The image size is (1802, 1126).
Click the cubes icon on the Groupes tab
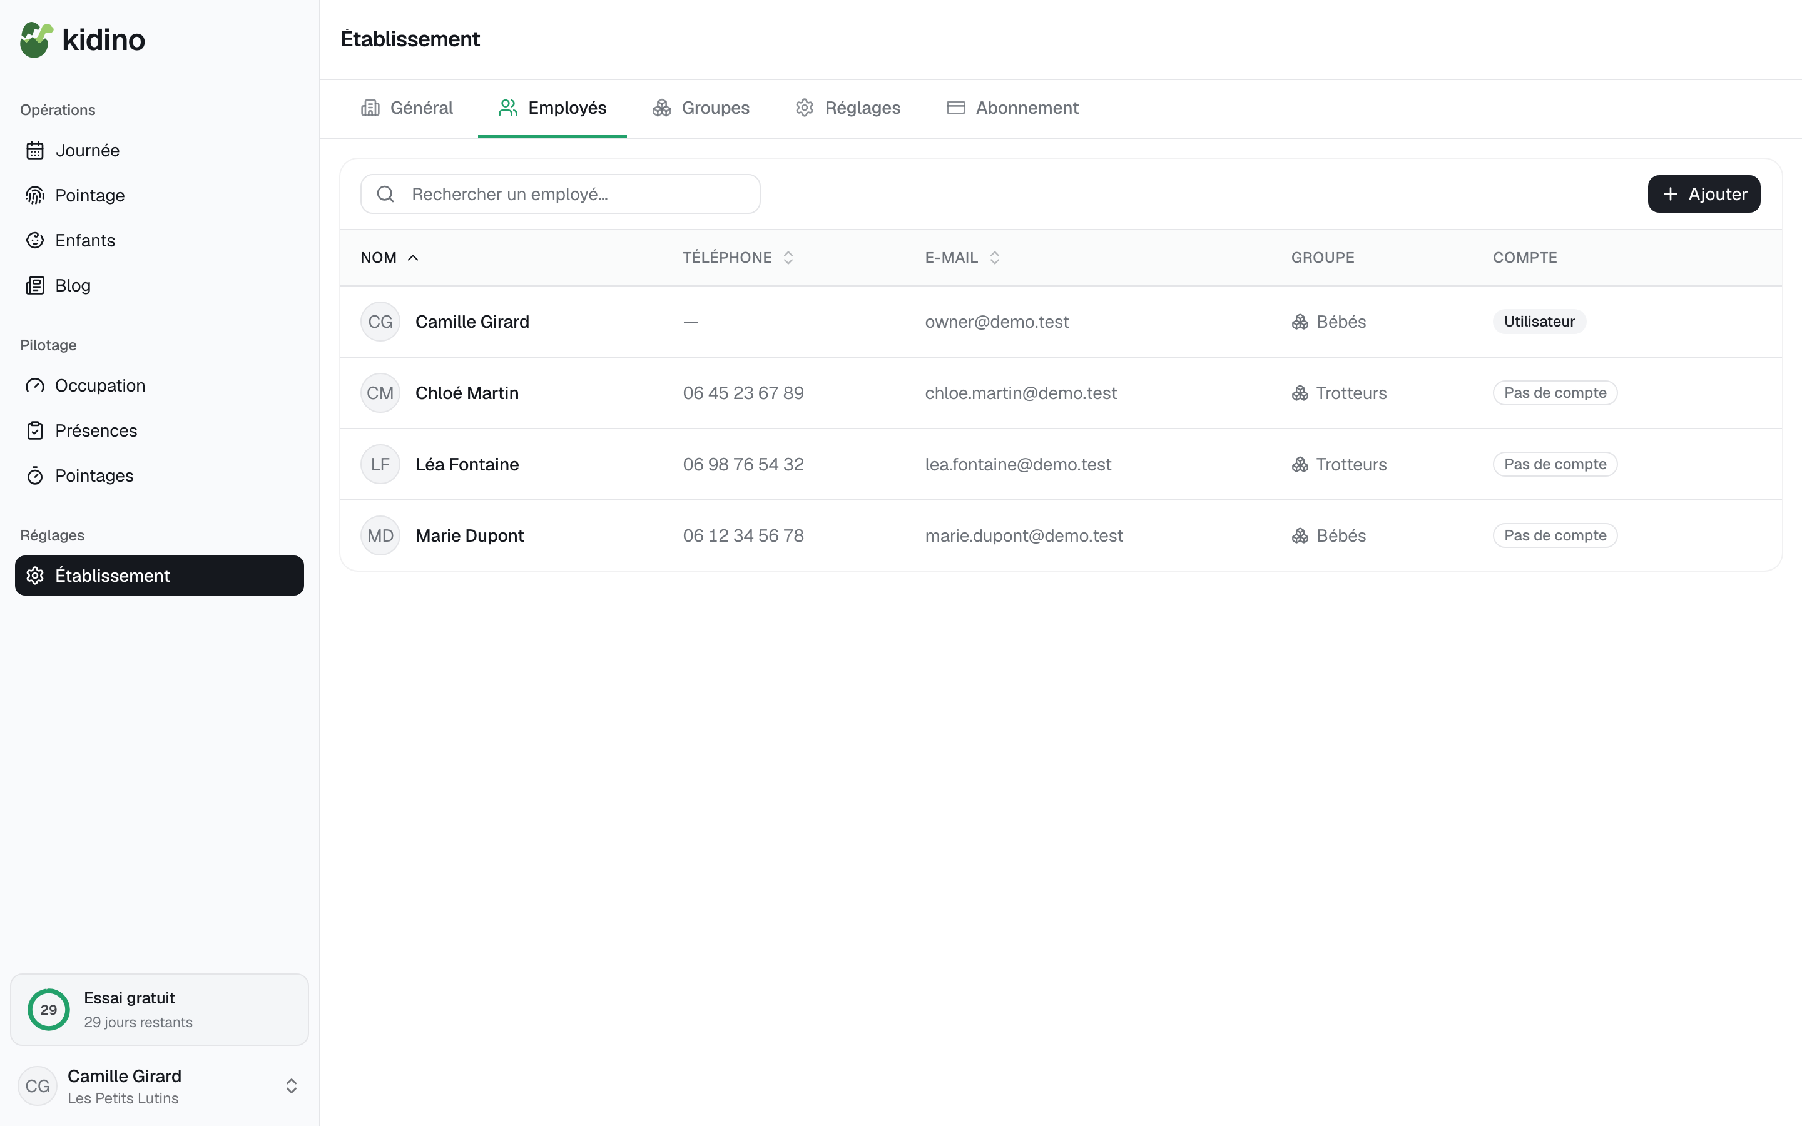pos(662,108)
